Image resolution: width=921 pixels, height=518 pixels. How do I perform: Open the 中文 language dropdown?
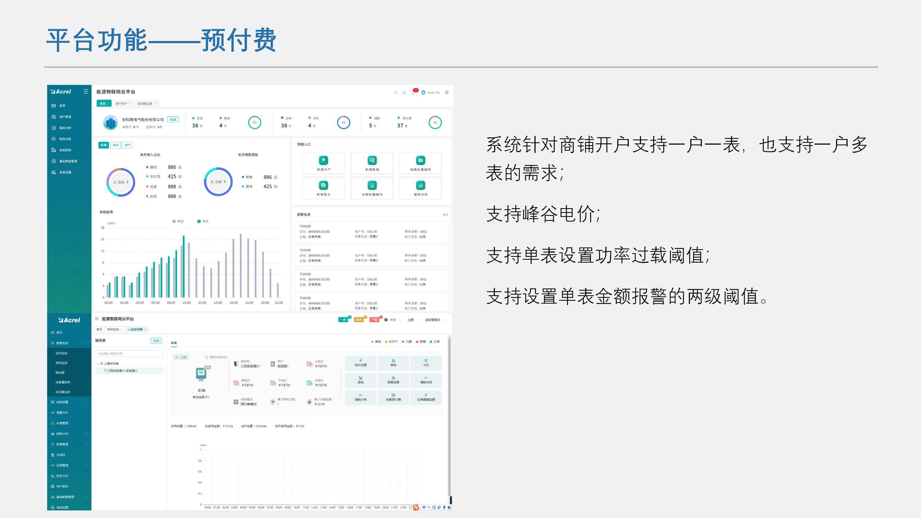[x=393, y=320]
